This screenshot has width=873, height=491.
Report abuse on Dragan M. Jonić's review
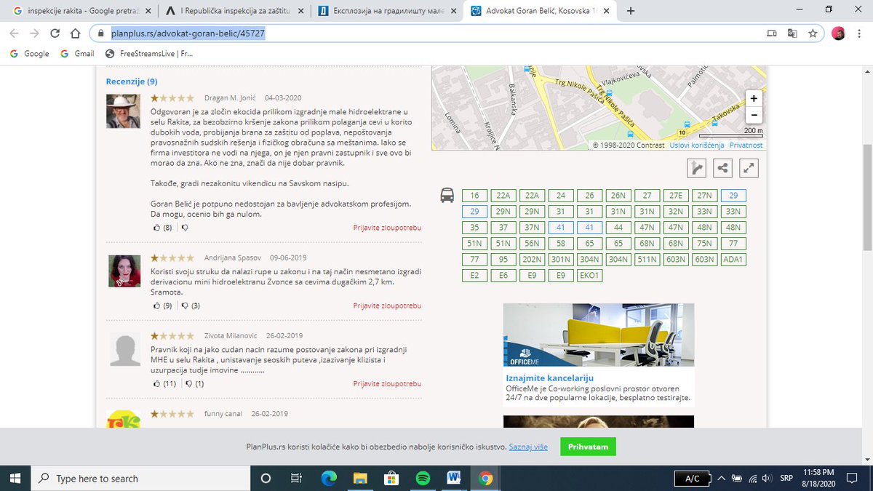pyautogui.click(x=387, y=228)
